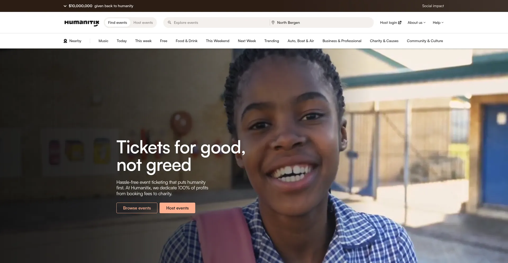Open the Help dropdown menu
Screen dimensions: 508x263
click(438, 23)
